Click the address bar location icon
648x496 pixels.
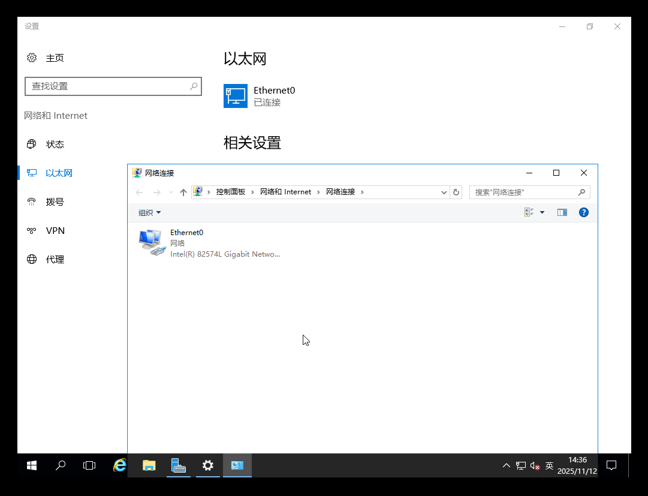point(198,192)
